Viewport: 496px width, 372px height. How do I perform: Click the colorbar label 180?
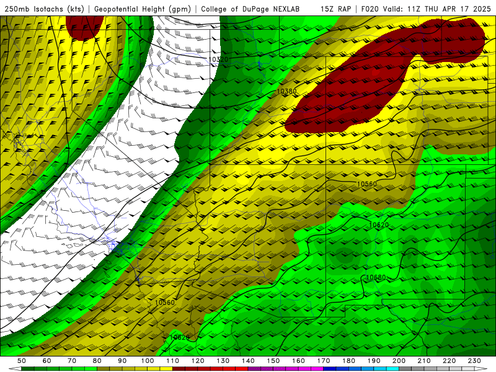348,361
